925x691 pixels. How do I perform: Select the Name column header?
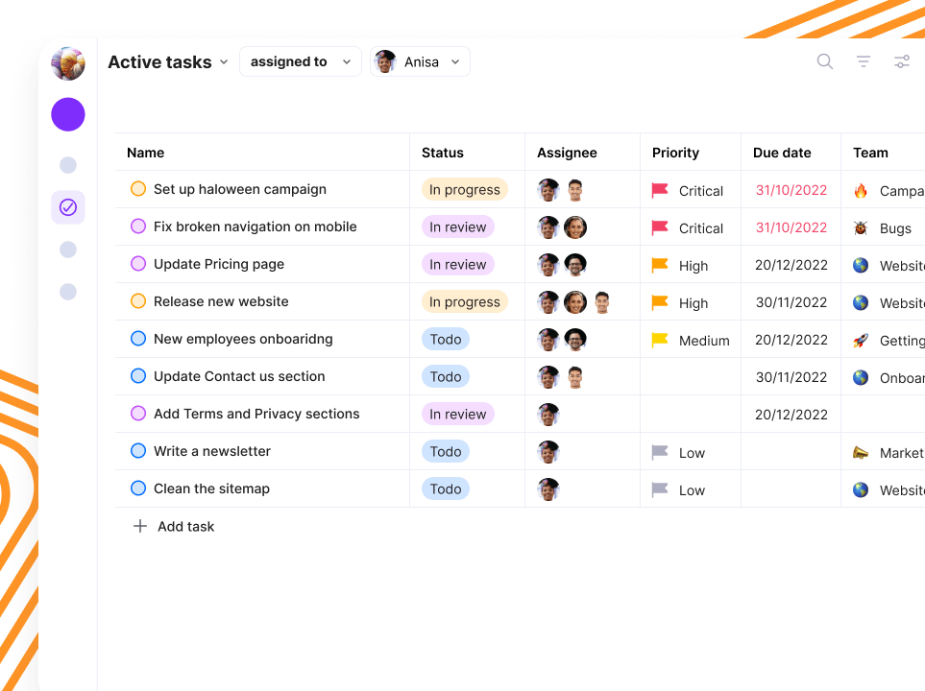(x=145, y=153)
